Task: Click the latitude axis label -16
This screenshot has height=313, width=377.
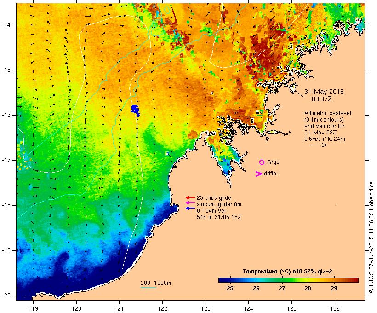Action: coord(6,115)
